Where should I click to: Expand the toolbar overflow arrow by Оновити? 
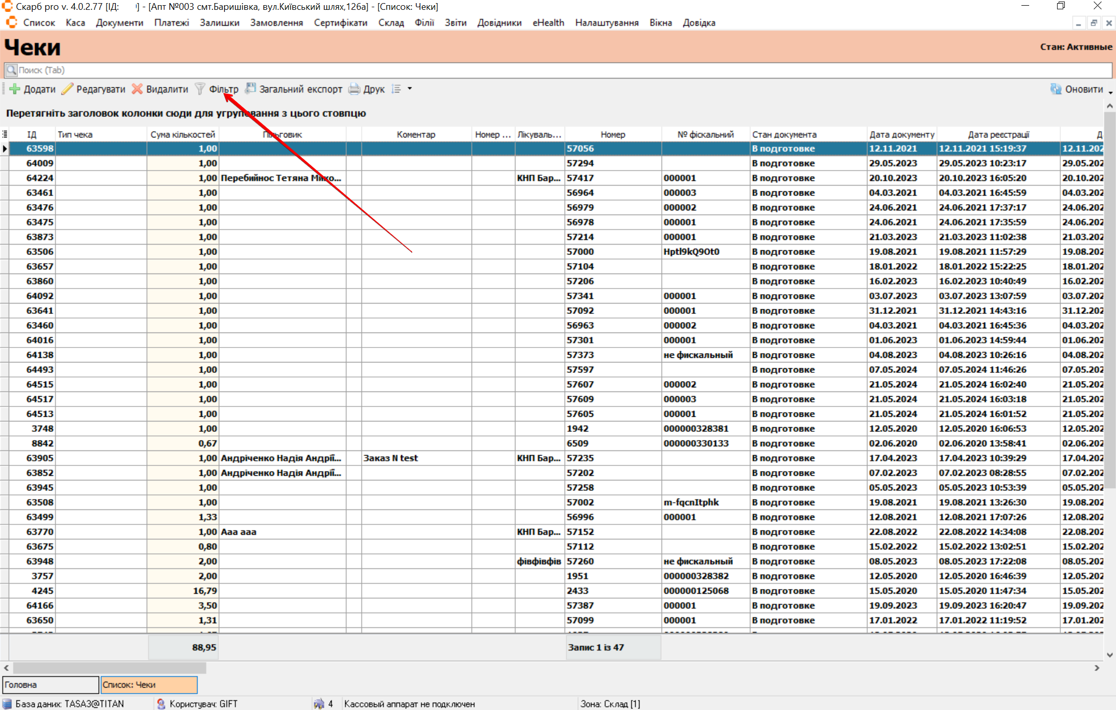point(1110,93)
